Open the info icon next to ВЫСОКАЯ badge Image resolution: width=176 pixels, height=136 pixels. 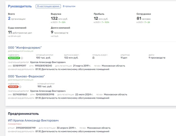point(22,58)
